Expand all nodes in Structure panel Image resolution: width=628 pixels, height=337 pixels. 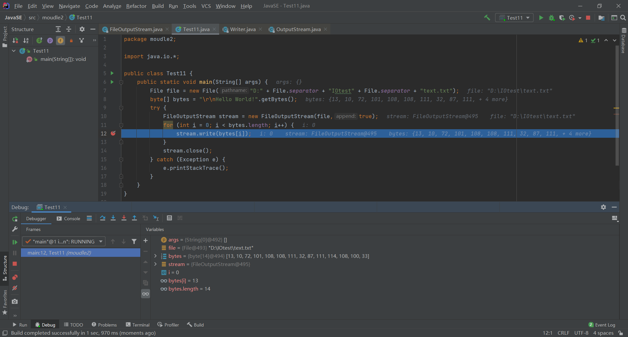(x=58, y=29)
